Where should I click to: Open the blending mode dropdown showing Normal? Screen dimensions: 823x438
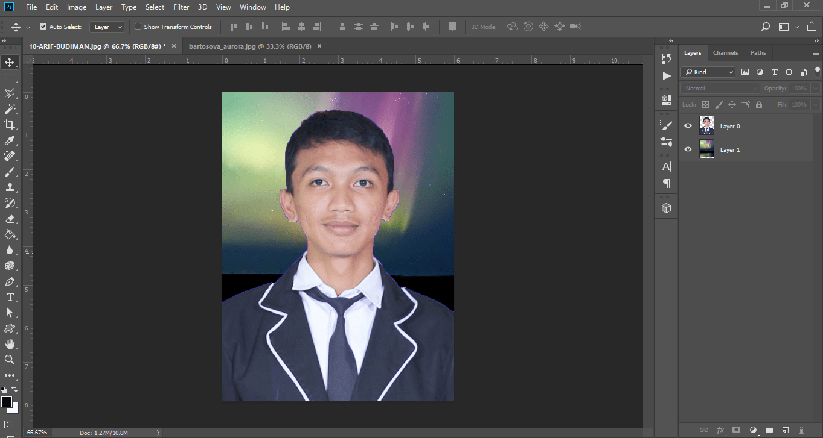(719, 88)
